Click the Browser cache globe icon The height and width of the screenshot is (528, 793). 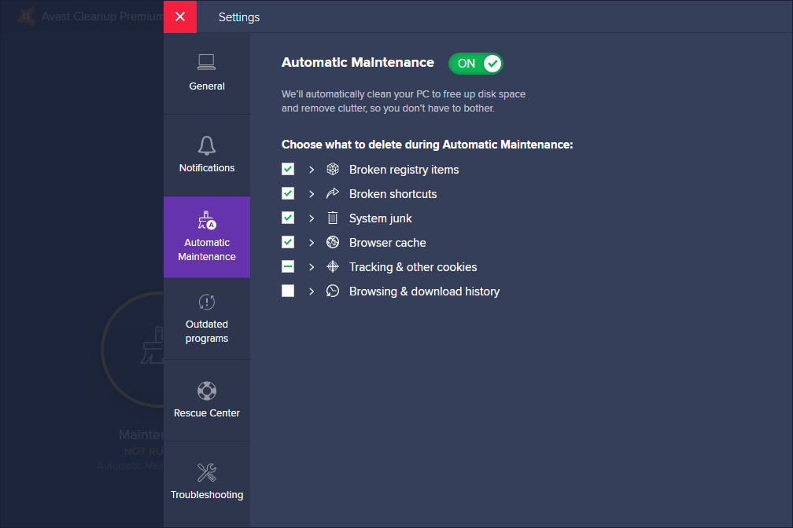(x=332, y=242)
